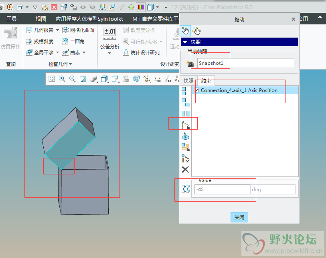Screen dimensions: 326x258
Task: Toggle plane display eye icon
Action: click(x=158, y=79)
